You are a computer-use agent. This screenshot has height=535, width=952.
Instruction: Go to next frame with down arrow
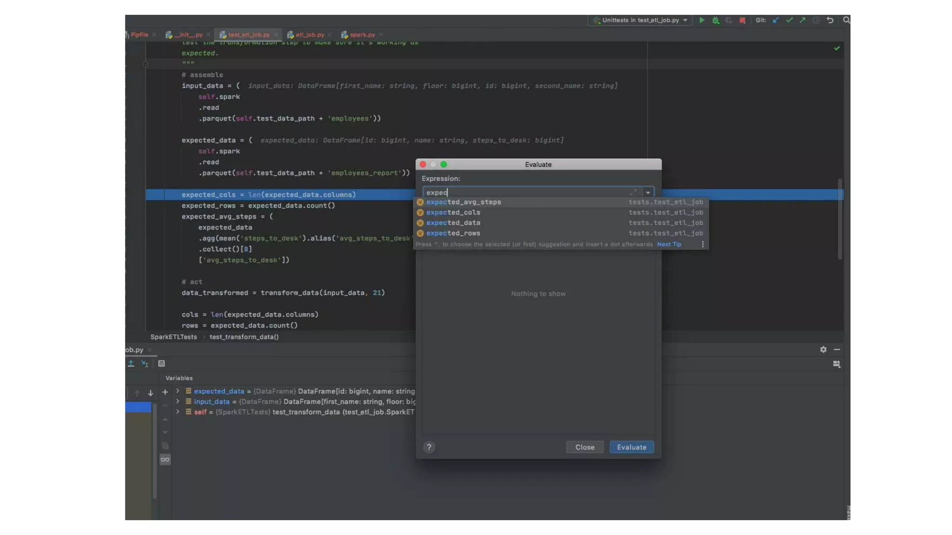point(151,393)
